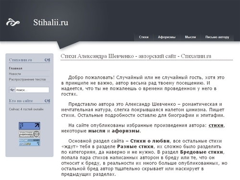
Task: Open Распространение текстов sidebar link
Action: pyautogui.click(x=27, y=80)
